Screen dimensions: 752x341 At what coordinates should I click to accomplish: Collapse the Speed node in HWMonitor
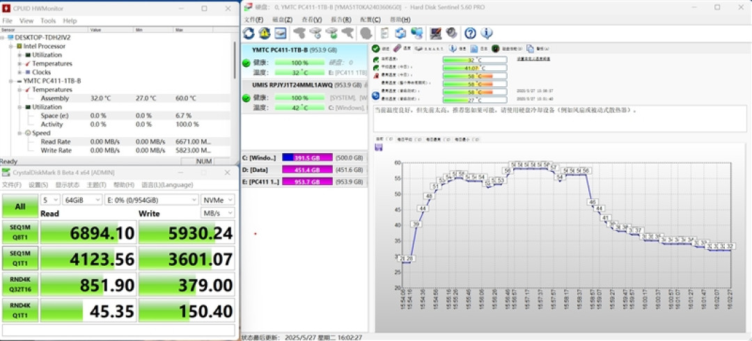coord(19,133)
